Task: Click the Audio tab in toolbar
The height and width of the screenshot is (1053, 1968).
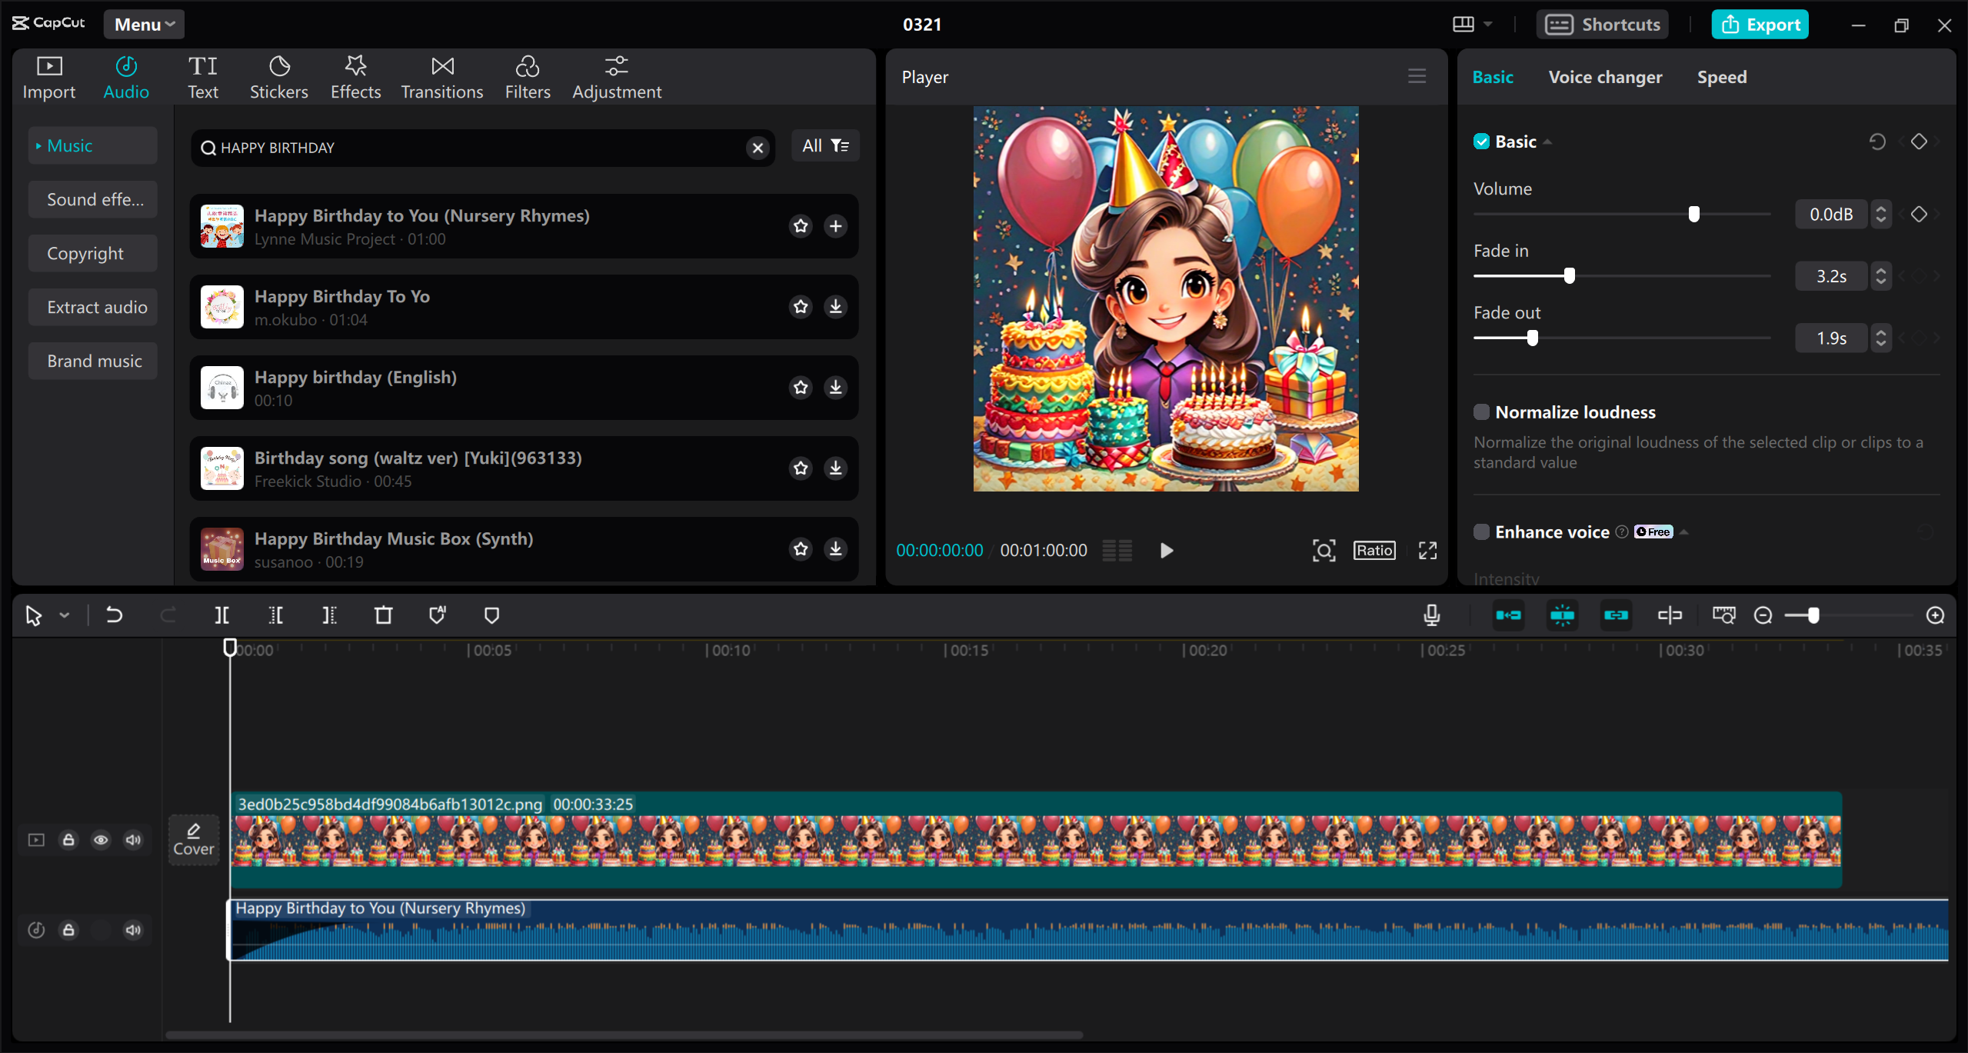Action: tap(126, 74)
